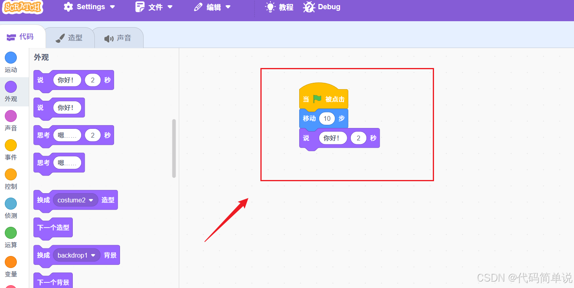
Task: Click the green flag icon in workspace block
Action: coord(317,98)
